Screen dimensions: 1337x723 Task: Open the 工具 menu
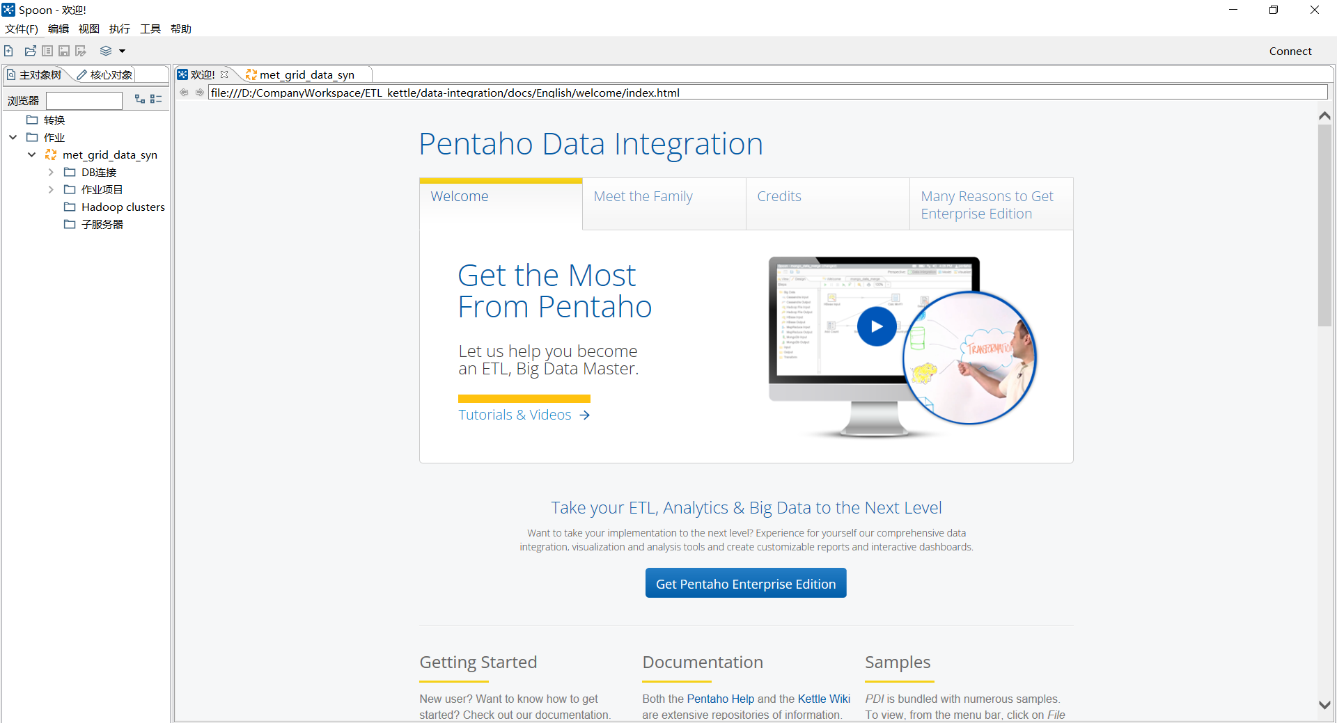pyautogui.click(x=150, y=29)
